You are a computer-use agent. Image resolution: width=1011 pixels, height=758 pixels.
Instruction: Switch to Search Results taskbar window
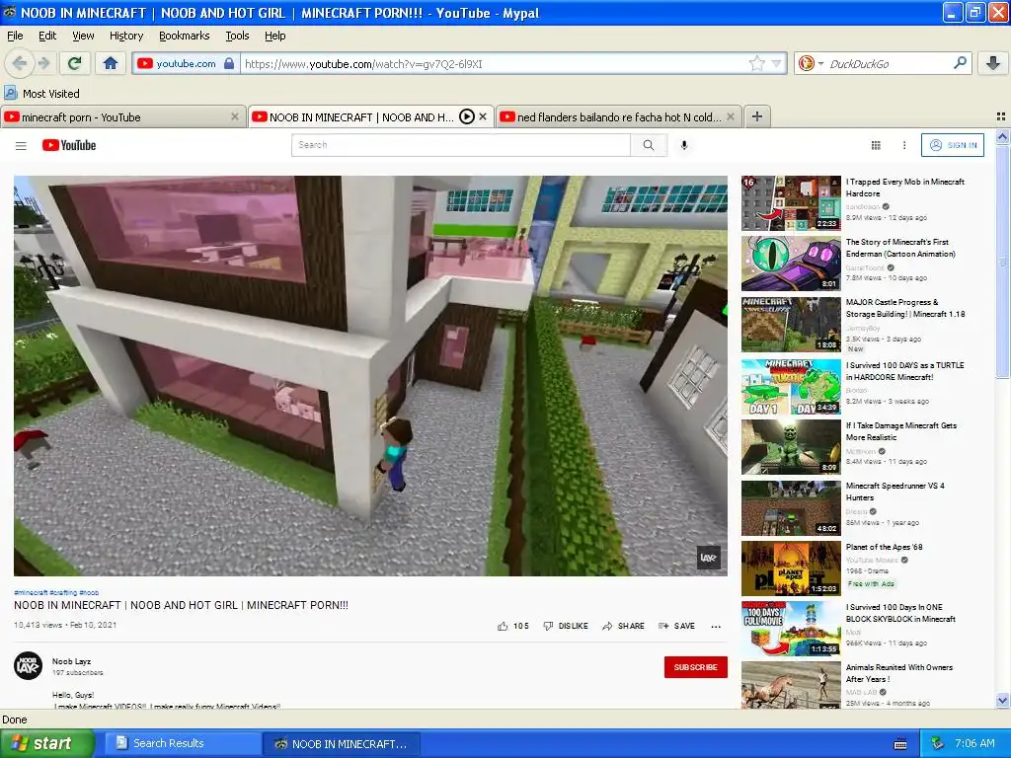pyautogui.click(x=182, y=743)
